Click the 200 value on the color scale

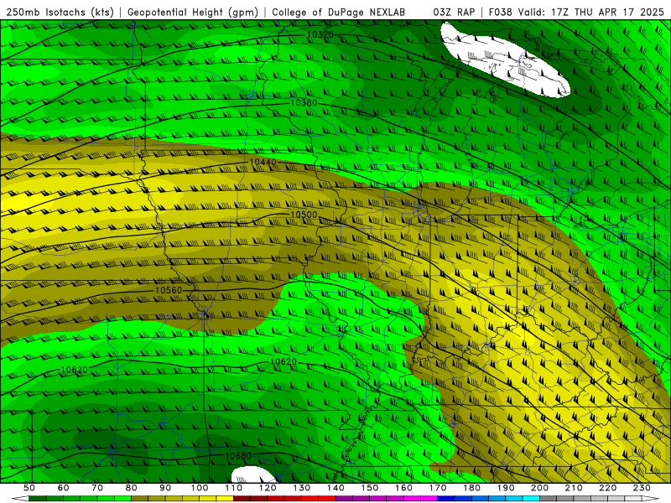pos(539,488)
